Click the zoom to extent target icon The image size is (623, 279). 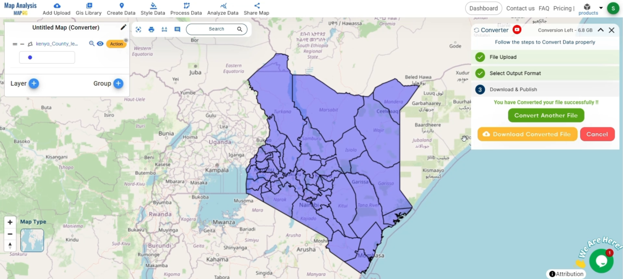click(139, 30)
